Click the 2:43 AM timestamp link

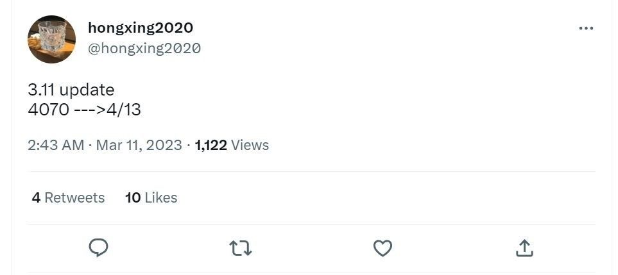point(56,145)
